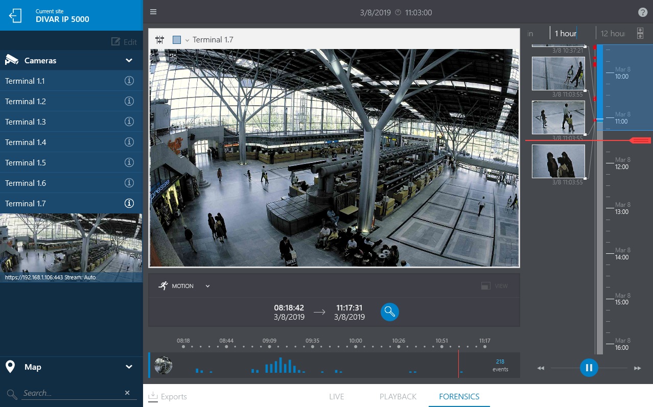This screenshot has width=653, height=407.
Task: Open the MOTION search type dropdown
Action: point(207,286)
